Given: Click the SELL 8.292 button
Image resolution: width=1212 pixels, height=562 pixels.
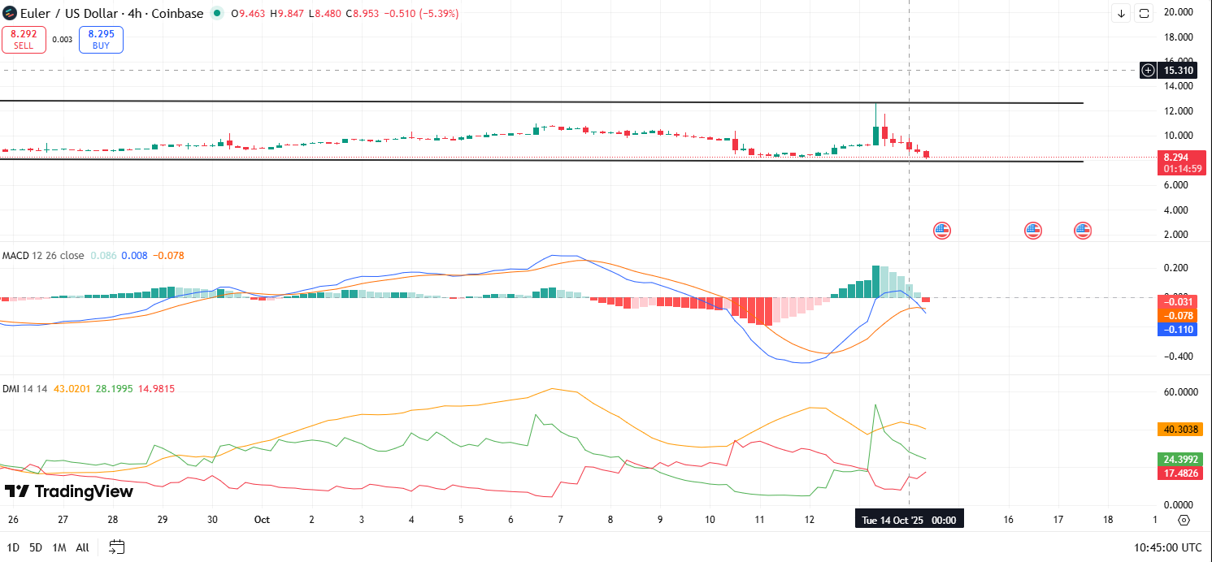Looking at the screenshot, I should (x=24, y=39).
